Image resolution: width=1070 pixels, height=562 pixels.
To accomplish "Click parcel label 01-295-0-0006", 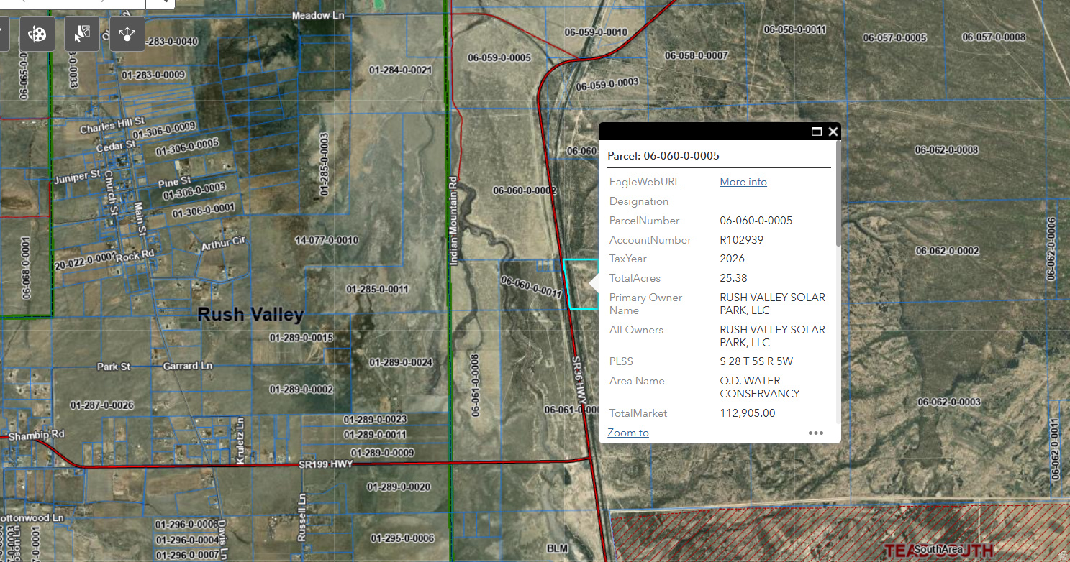I will 403,538.
